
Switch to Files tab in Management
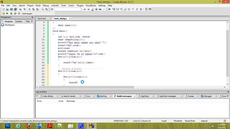(x=28, y=21)
